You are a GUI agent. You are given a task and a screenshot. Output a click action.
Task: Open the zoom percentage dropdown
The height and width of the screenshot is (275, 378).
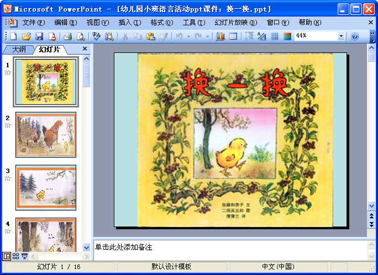point(341,36)
